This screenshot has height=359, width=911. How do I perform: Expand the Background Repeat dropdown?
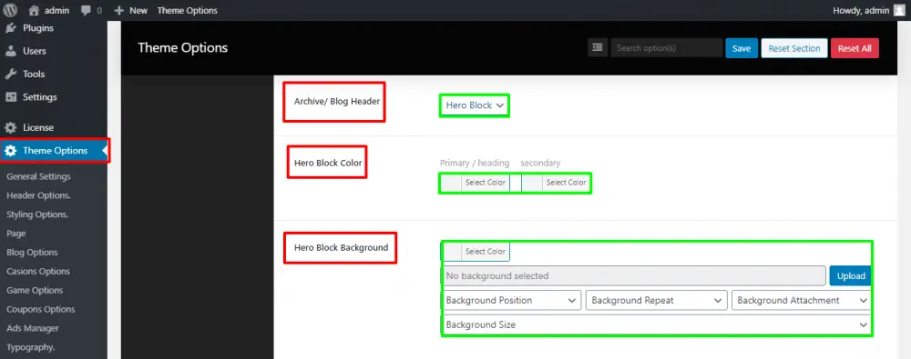657,301
